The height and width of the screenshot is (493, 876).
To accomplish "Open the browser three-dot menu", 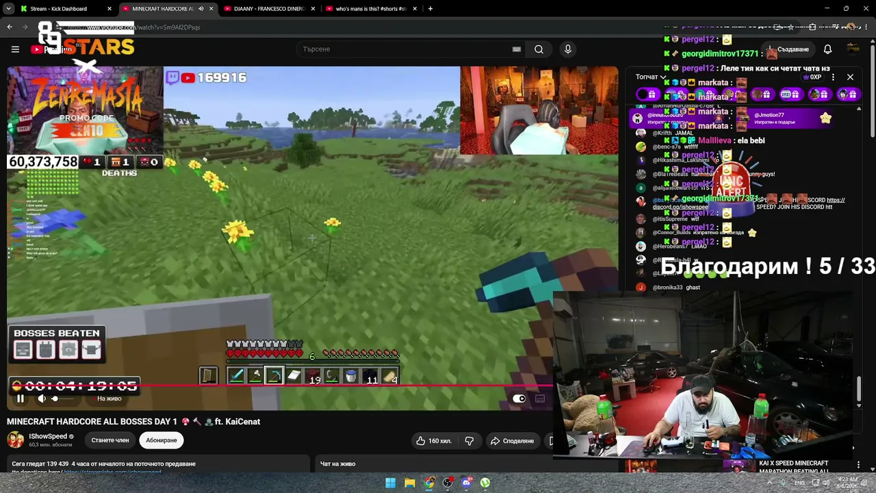I will coord(867,27).
